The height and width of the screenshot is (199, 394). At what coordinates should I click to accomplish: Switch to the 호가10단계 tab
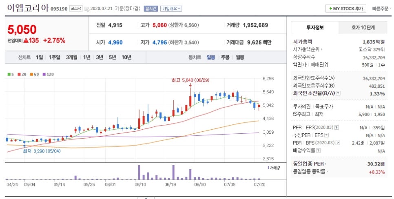(x=363, y=28)
